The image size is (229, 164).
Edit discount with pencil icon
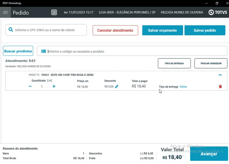[117, 86]
